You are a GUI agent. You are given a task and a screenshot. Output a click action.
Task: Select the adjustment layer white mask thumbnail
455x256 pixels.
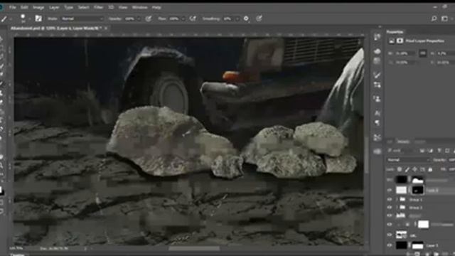click(423, 225)
